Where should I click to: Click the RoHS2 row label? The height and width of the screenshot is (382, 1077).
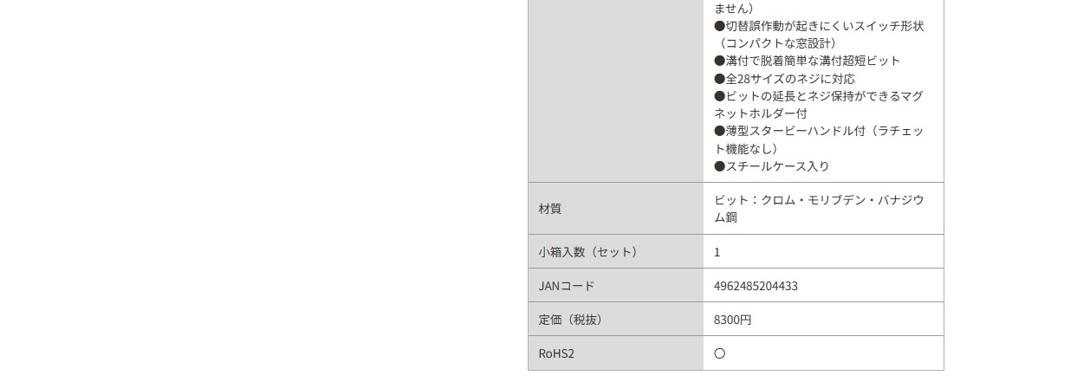(556, 353)
